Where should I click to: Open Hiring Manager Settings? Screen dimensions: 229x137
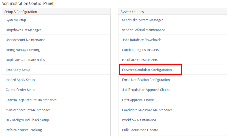tap(23, 50)
